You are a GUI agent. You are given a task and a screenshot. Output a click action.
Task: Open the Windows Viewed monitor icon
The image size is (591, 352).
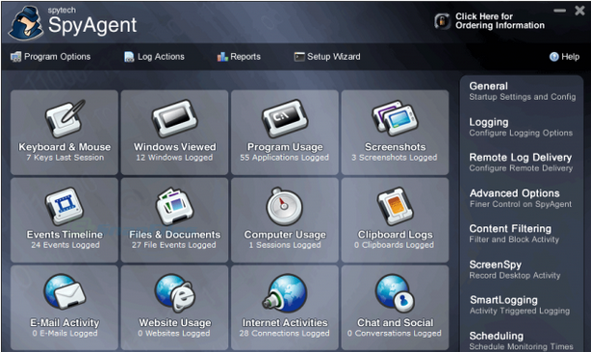coord(174,118)
